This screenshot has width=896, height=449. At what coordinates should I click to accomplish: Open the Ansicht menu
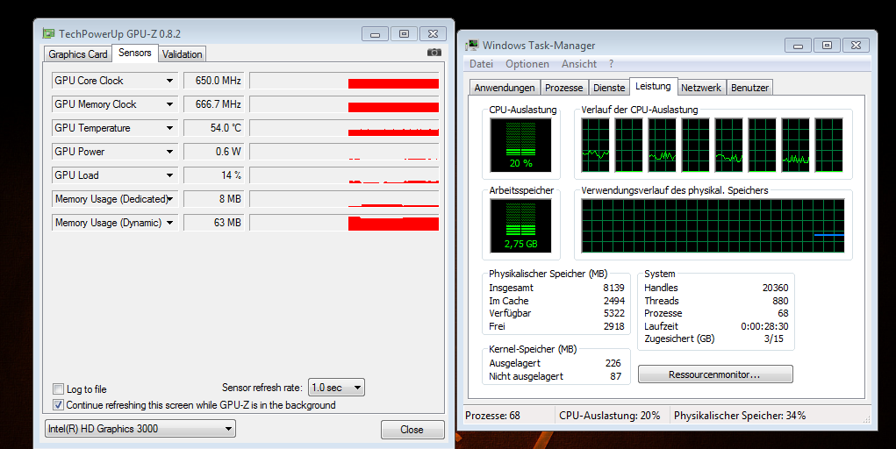point(579,64)
